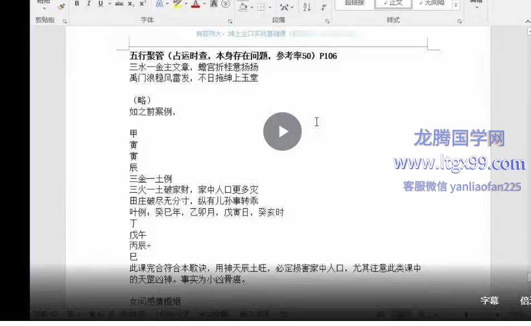
Task: Apply borders with the borders grid icon
Action: tap(261, 7)
